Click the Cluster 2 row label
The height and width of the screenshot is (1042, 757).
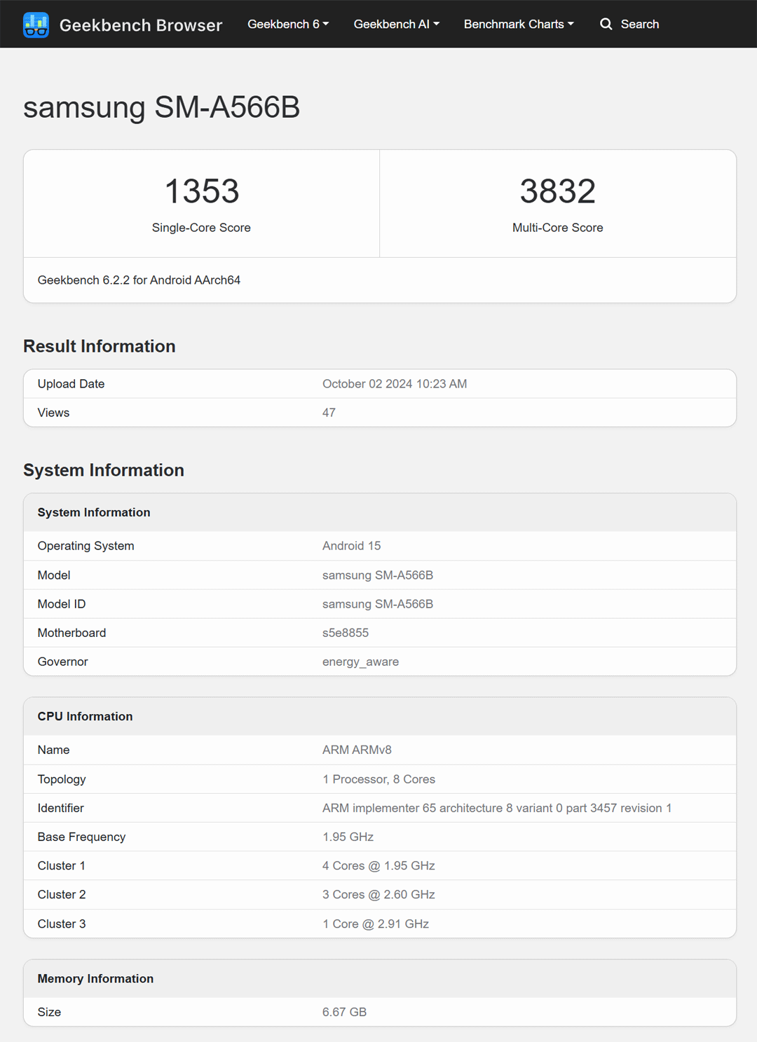(62, 894)
